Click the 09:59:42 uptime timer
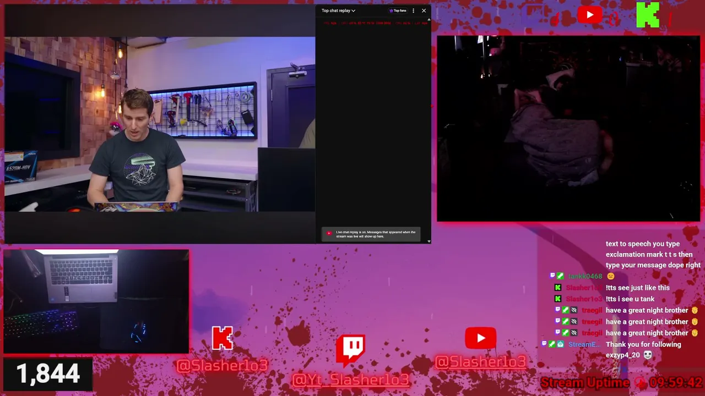The height and width of the screenshot is (396, 705). 676,383
